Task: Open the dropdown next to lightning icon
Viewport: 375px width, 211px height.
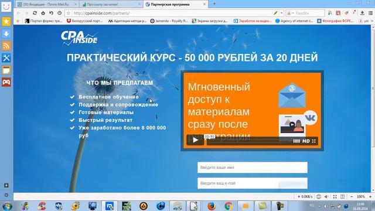Action: (x=281, y=13)
